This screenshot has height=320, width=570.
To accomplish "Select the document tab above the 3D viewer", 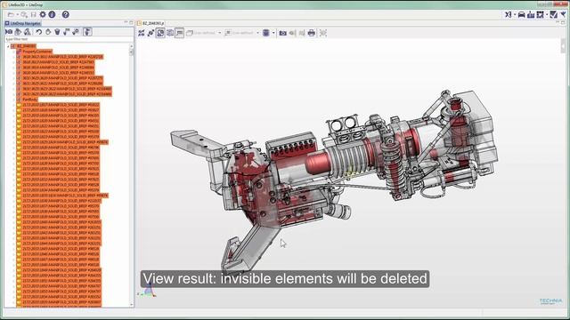I will coord(151,23).
